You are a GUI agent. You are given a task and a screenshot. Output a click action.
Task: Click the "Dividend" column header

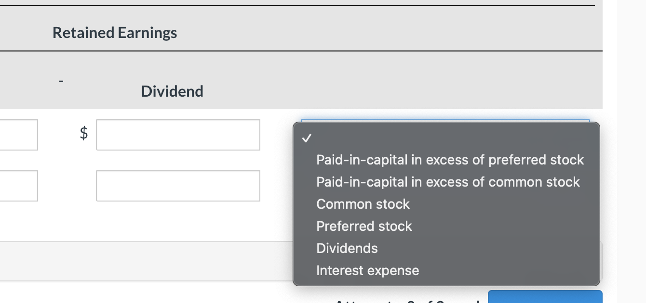pos(172,91)
